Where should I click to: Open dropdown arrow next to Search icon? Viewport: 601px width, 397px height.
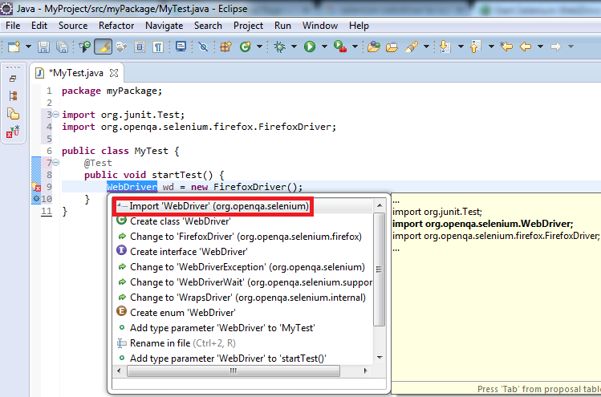click(426, 47)
